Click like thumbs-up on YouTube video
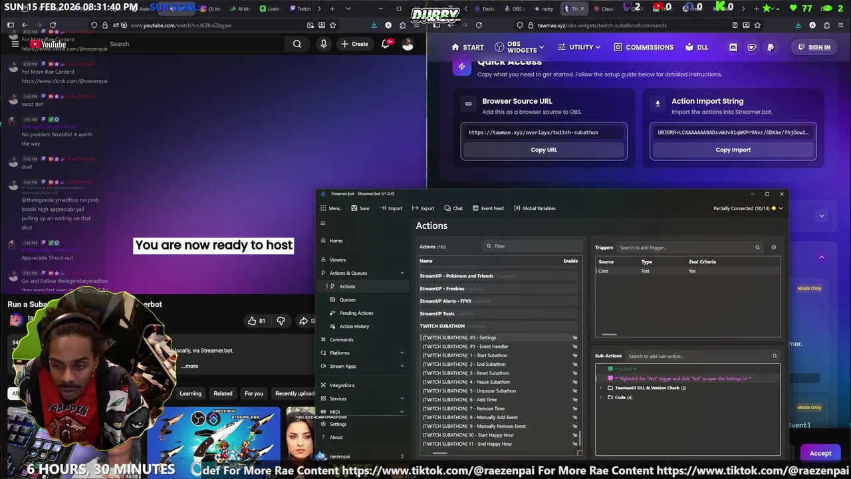 pos(257,321)
